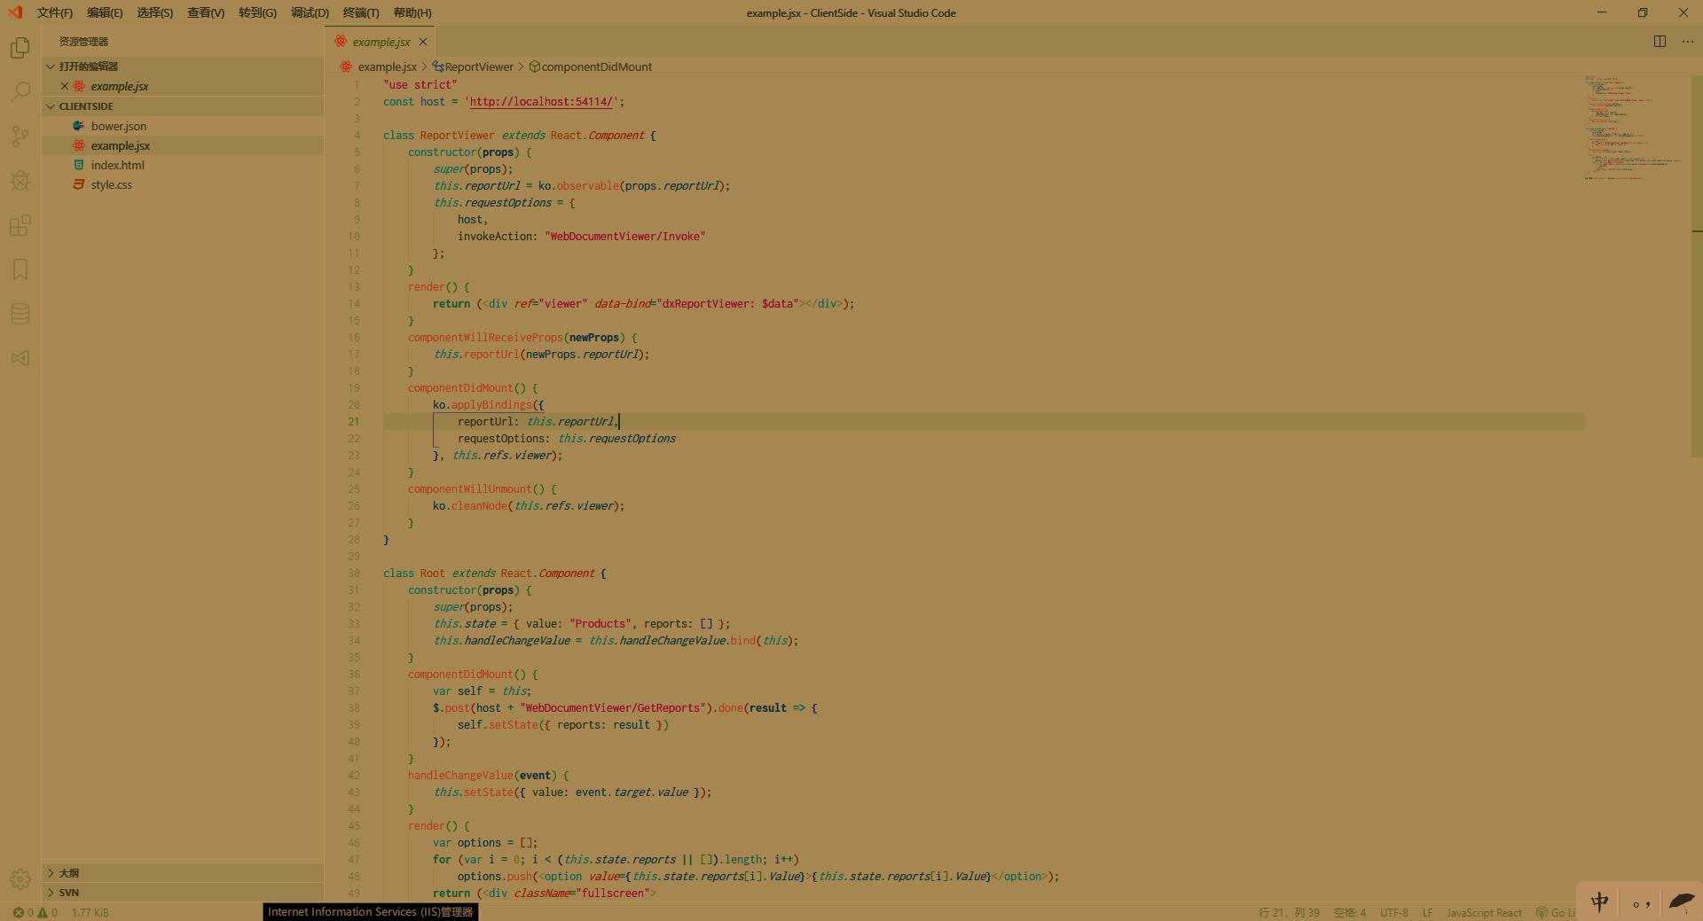This screenshot has width=1703, height=921.
Task: Click "Products" string in Root constructor
Action: [x=600, y=624]
